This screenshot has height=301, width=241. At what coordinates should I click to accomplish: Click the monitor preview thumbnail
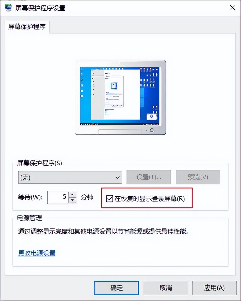pyautogui.click(x=120, y=97)
